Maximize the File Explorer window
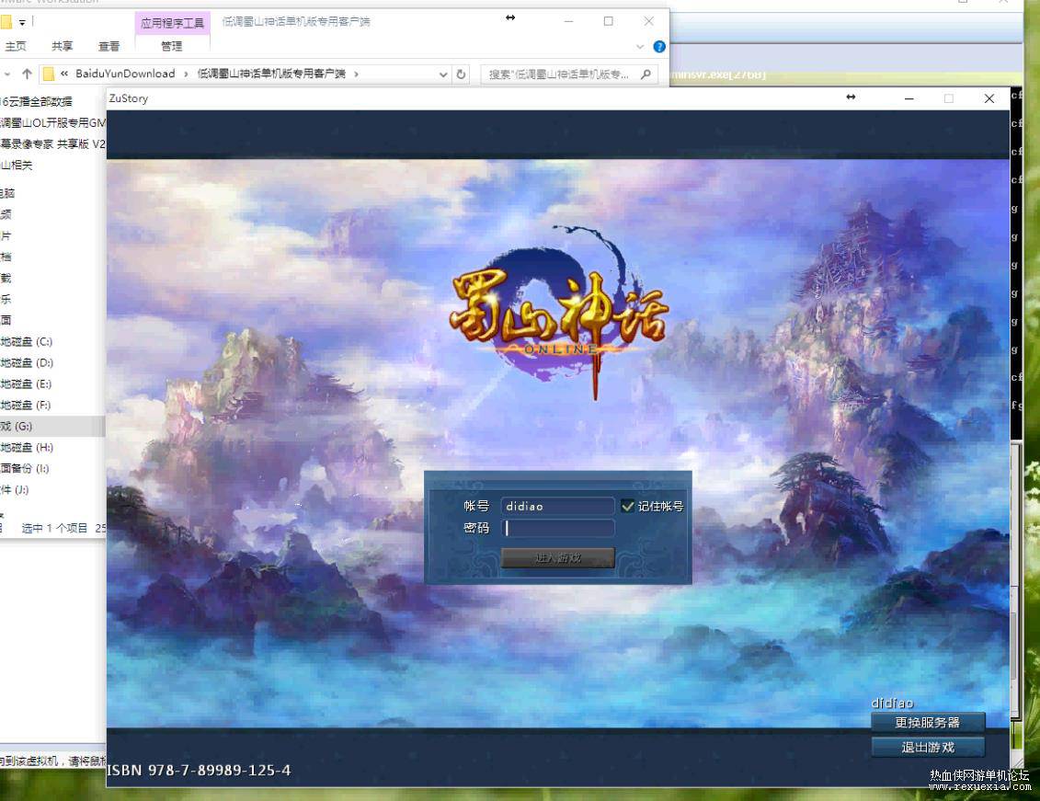Screen dimensions: 1040x801 [608, 21]
